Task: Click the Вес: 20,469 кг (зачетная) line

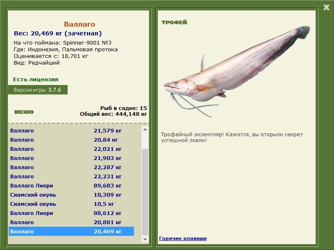Action: 58,33
